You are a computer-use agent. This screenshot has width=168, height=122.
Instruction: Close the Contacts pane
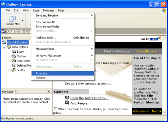tap(49, 92)
